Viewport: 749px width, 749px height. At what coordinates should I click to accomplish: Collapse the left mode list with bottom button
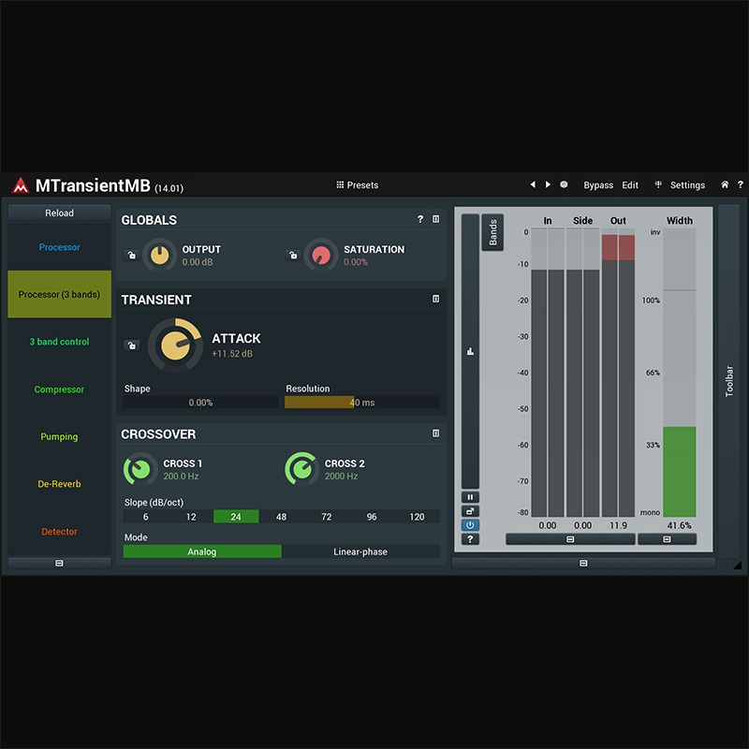pyautogui.click(x=59, y=564)
